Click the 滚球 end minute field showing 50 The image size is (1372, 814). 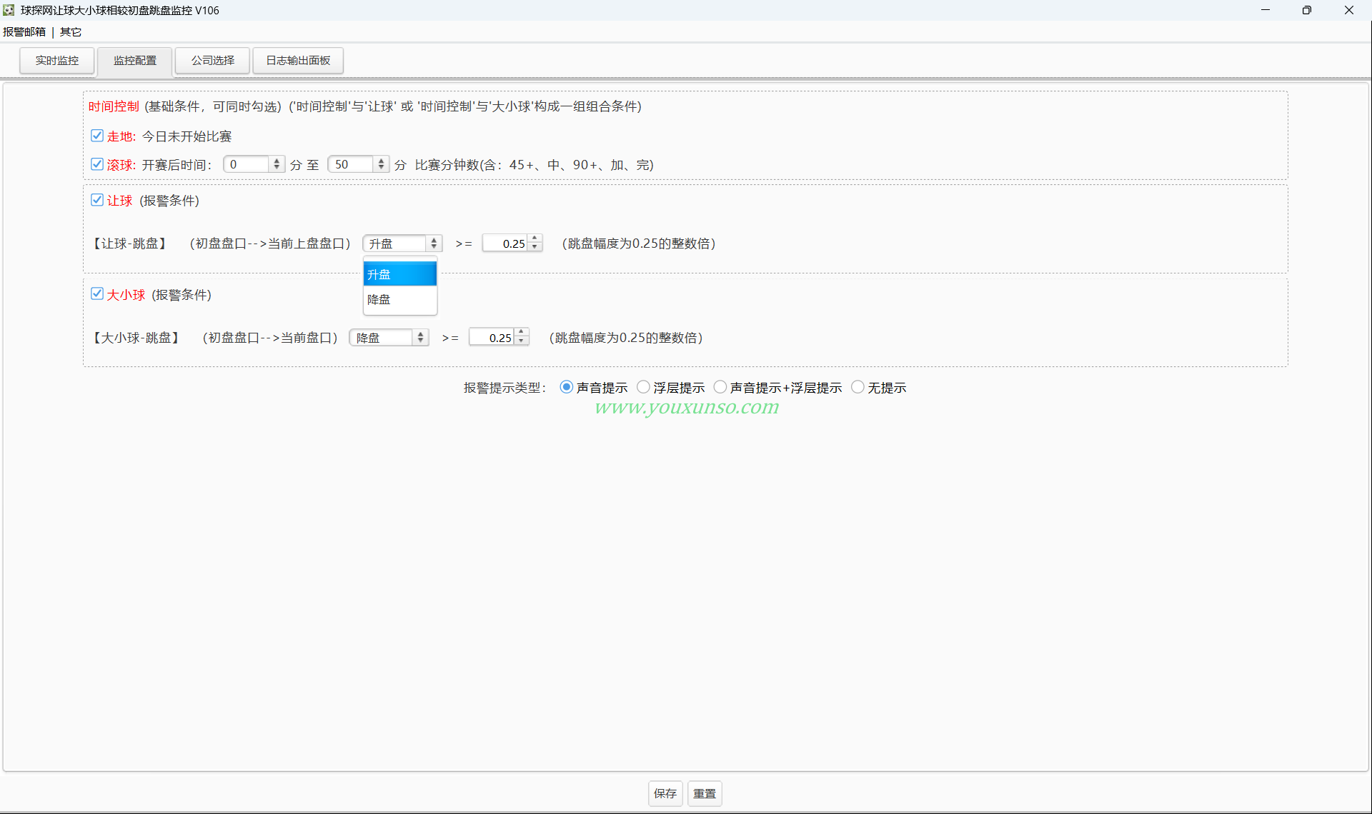click(x=351, y=164)
